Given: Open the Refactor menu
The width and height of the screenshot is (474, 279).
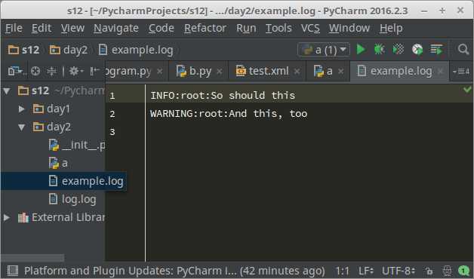Looking at the screenshot, I should [205, 28].
